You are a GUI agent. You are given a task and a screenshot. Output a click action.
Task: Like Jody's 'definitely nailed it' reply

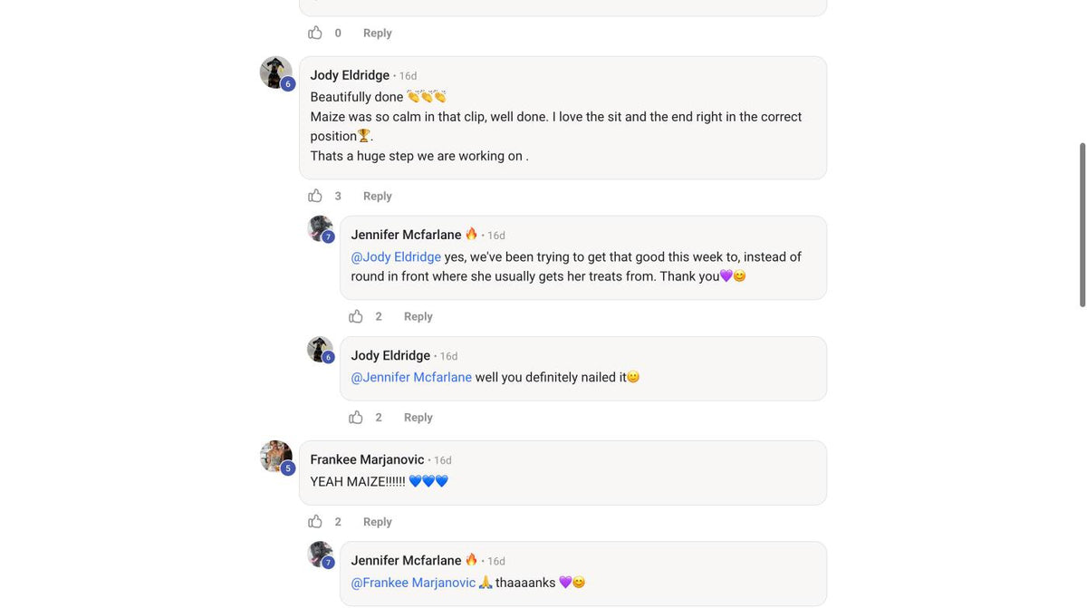[356, 418]
